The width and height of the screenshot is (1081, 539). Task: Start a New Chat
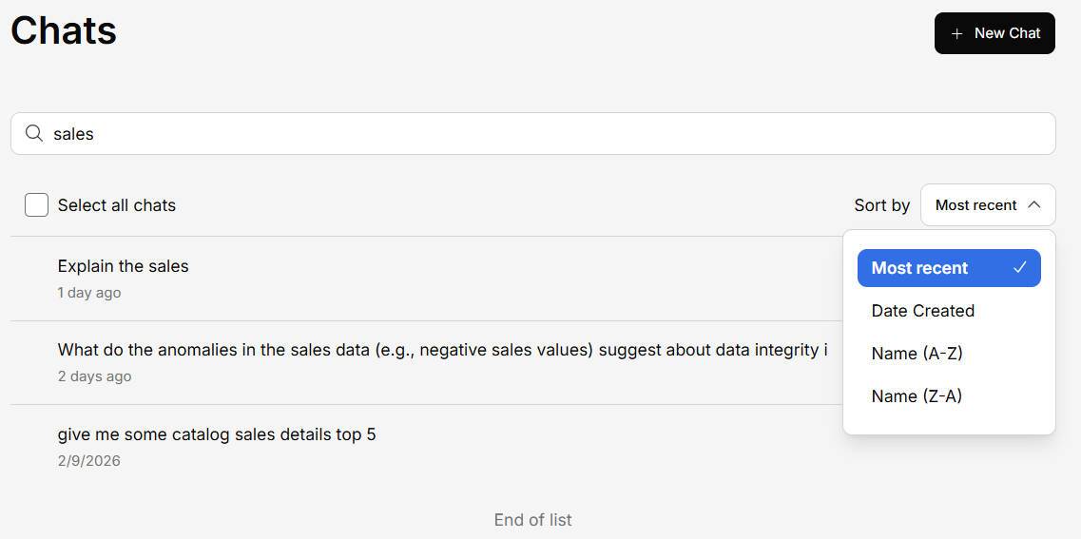click(x=994, y=33)
